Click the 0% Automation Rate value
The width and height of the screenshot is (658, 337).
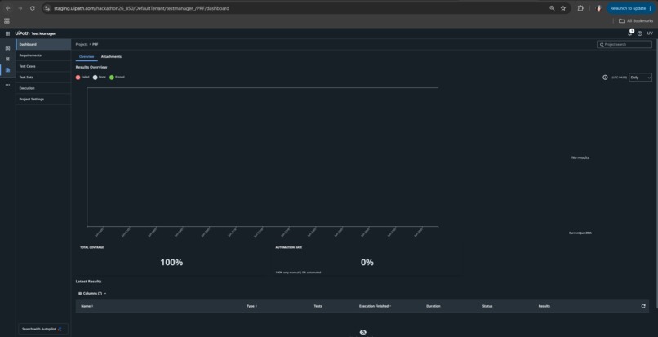pyautogui.click(x=367, y=262)
